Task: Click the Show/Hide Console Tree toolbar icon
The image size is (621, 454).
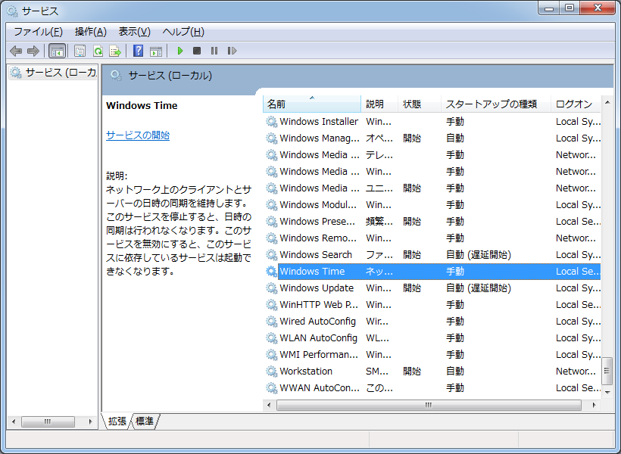Action: point(57,51)
